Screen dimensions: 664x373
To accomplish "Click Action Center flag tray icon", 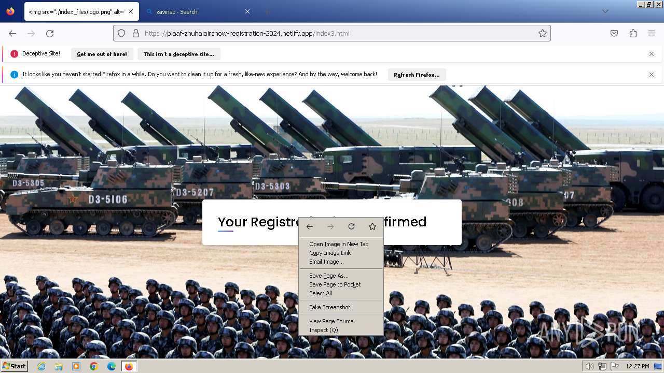I will (615, 366).
